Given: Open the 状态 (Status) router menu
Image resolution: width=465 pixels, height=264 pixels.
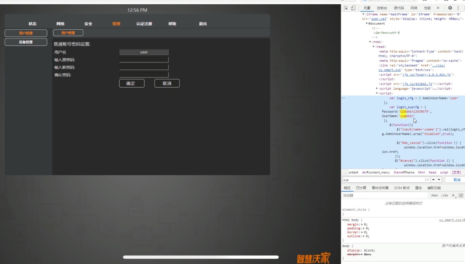Looking at the screenshot, I should [32, 24].
